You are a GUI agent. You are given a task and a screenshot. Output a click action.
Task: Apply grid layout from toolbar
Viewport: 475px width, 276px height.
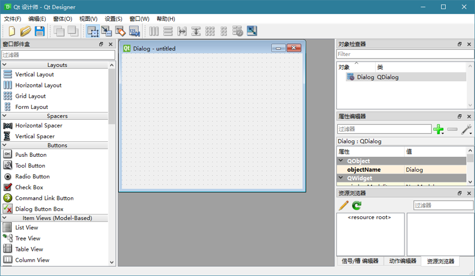point(210,31)
